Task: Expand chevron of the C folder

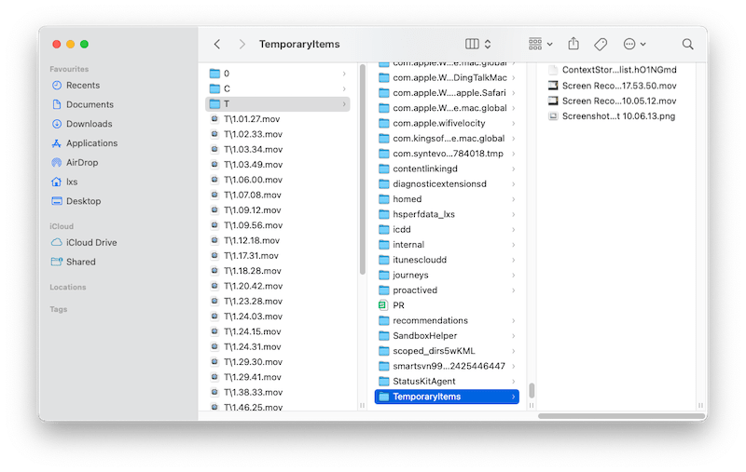Action: pos(344,88)
